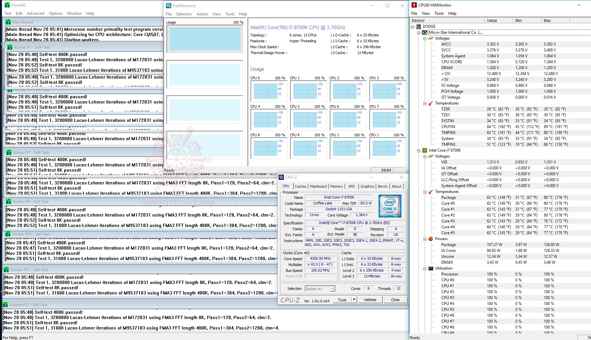Switch to the Mainboard tab in CPU-Z
591x340 pixels.
pyautogui.click(x=318, y=186)
